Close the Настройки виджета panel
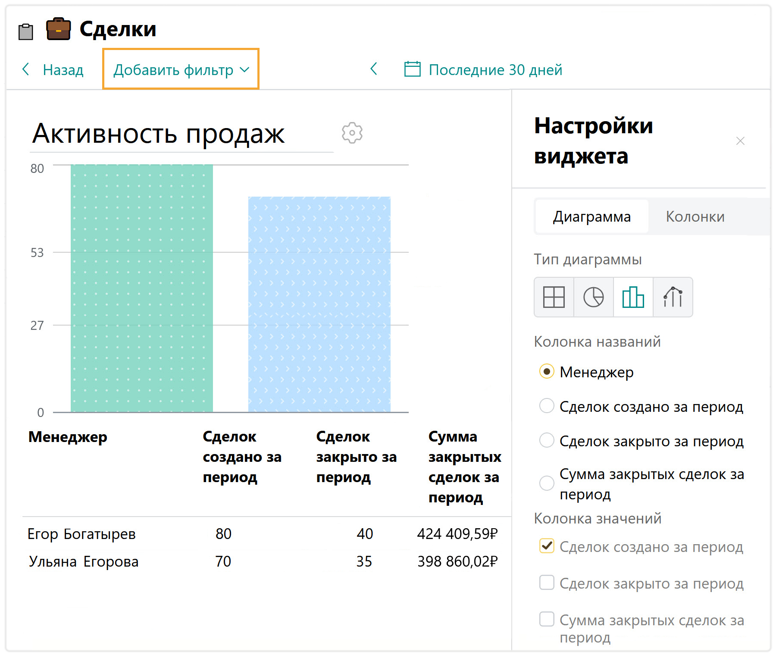This screenshot has width=776, height=655. [740, 141]
